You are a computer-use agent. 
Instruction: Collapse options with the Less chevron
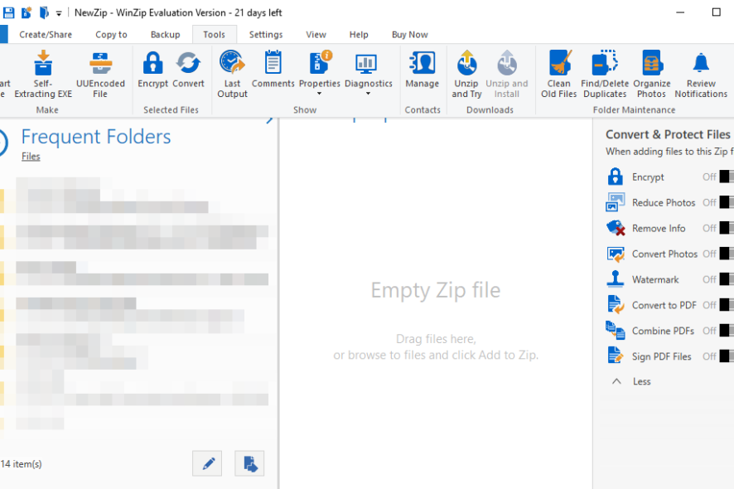pos(616,381)
